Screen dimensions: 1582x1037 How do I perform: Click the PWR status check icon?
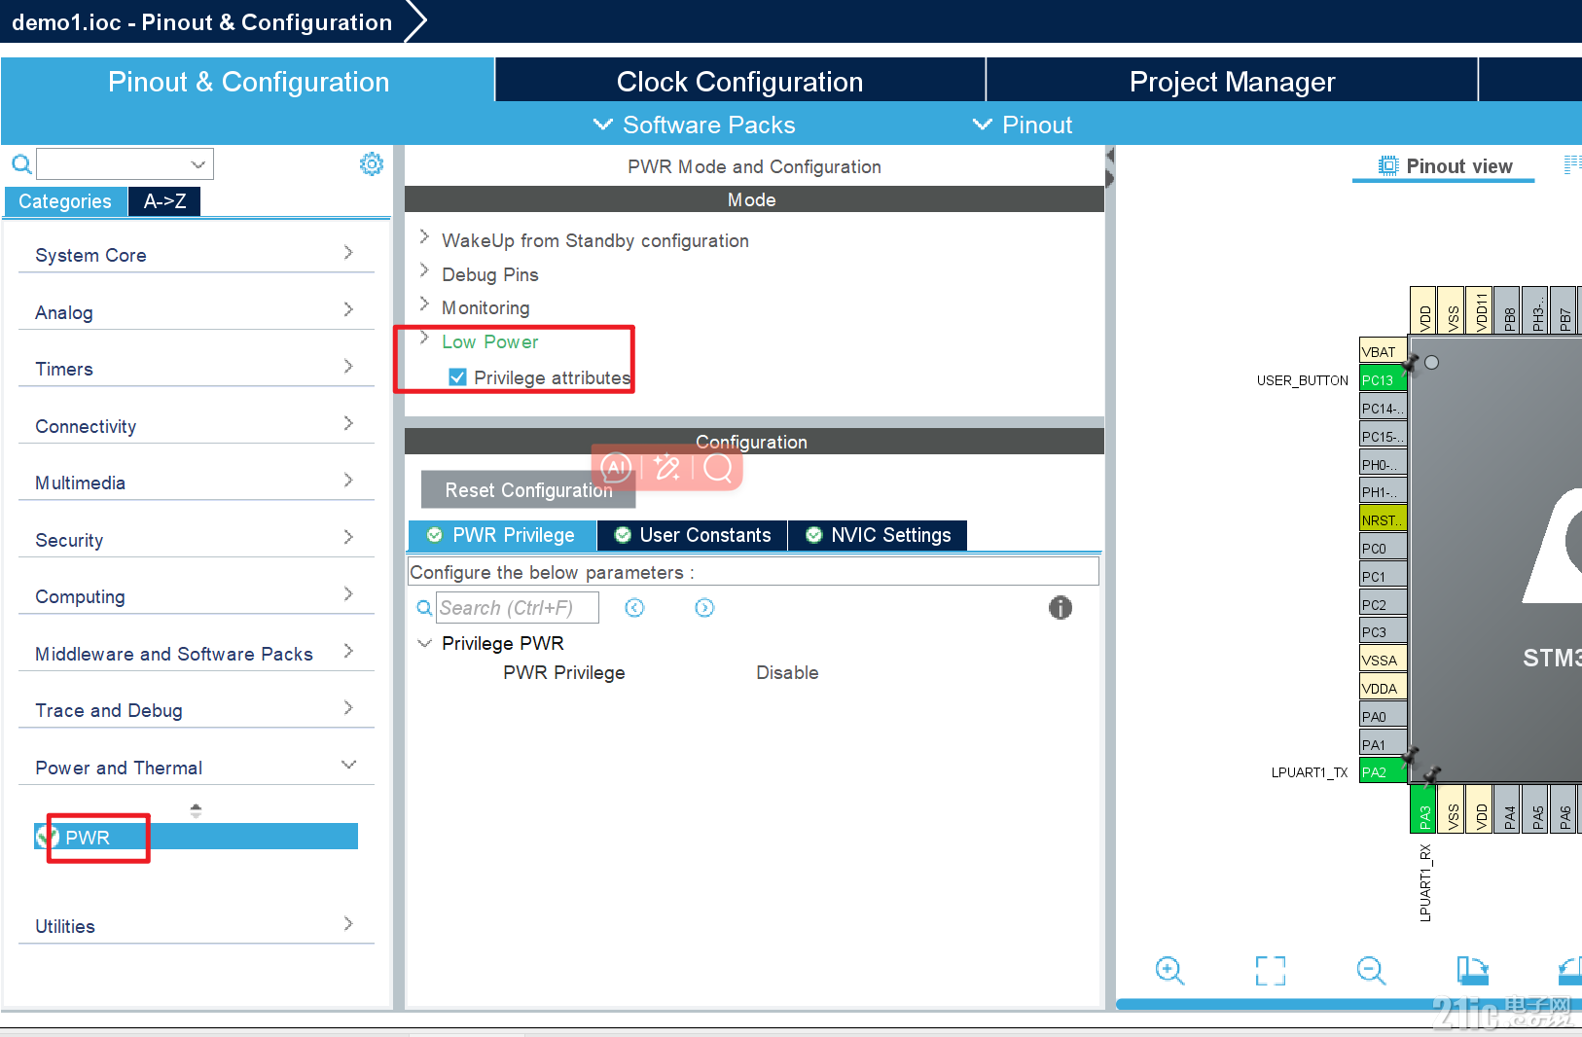47,837
